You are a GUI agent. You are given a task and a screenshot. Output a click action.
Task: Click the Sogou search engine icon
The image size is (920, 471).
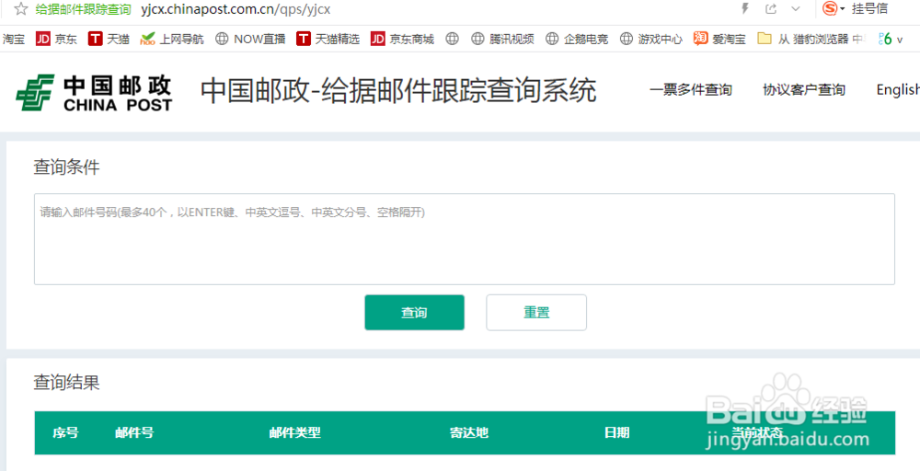(829, 8)
